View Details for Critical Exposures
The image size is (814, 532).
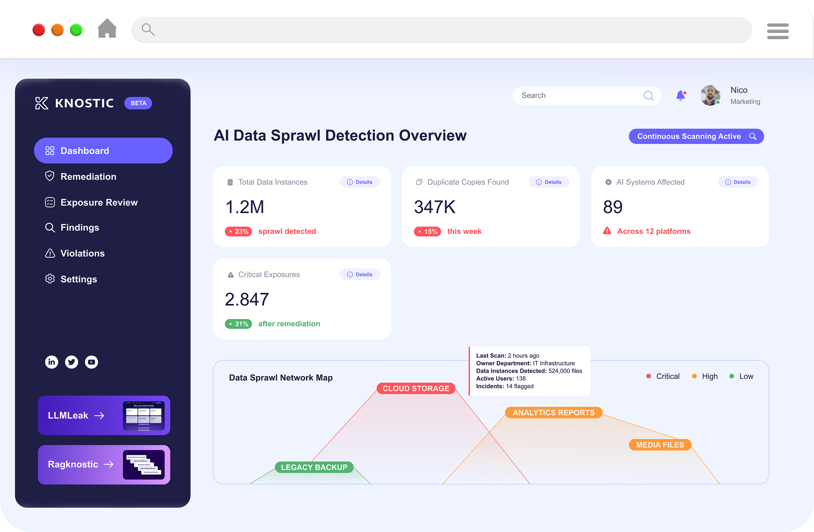360,275
